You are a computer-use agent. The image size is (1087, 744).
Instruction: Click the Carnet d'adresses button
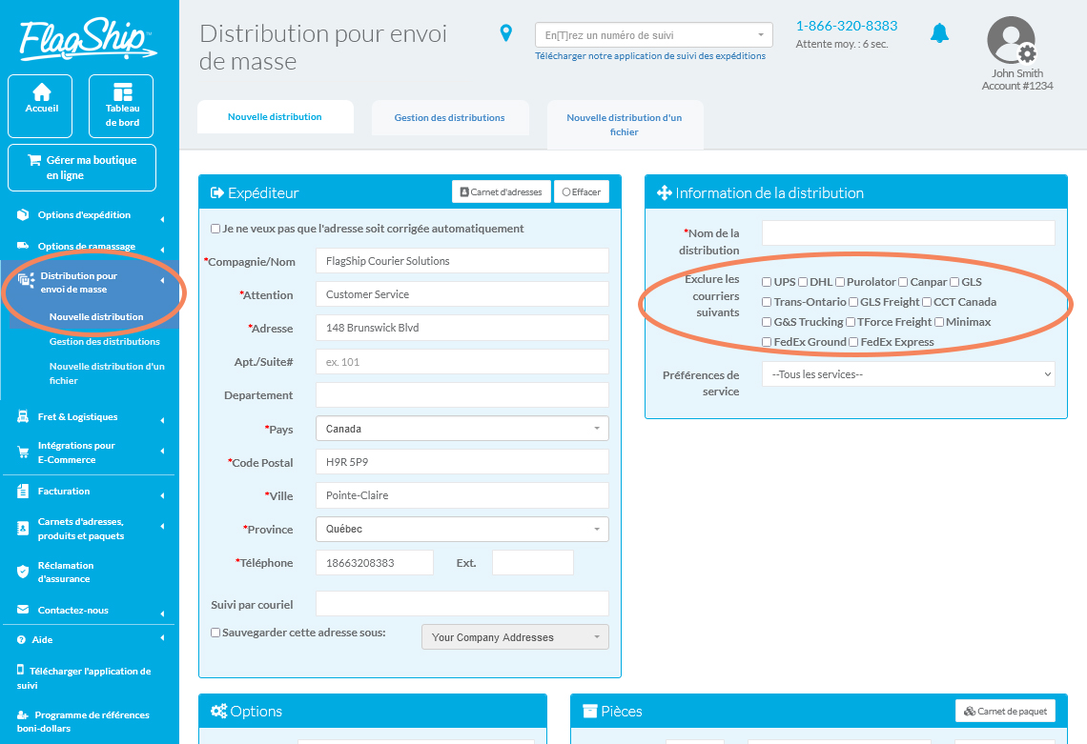501,191
